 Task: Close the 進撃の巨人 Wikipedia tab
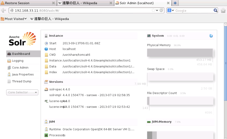111,3
